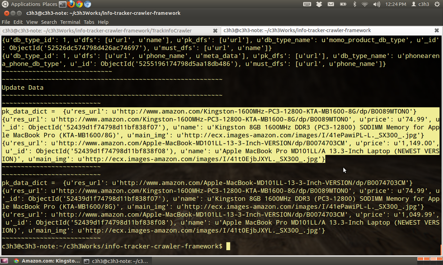Image resolution: width=443 pixels, height=265 pixels.
Task: Open the Bluetooth indicator menu
Action: (x=354, y=4)
